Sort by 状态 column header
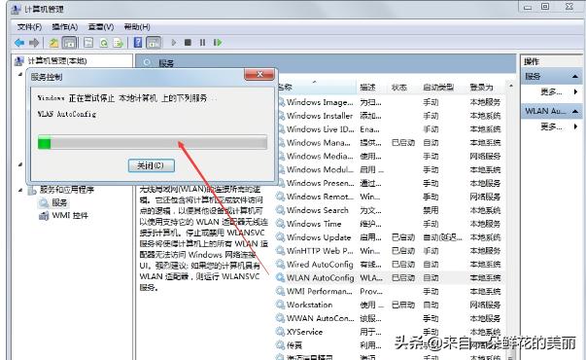Image resolution: width=586 pixels, height=360 pixels. tap(398, 88)
